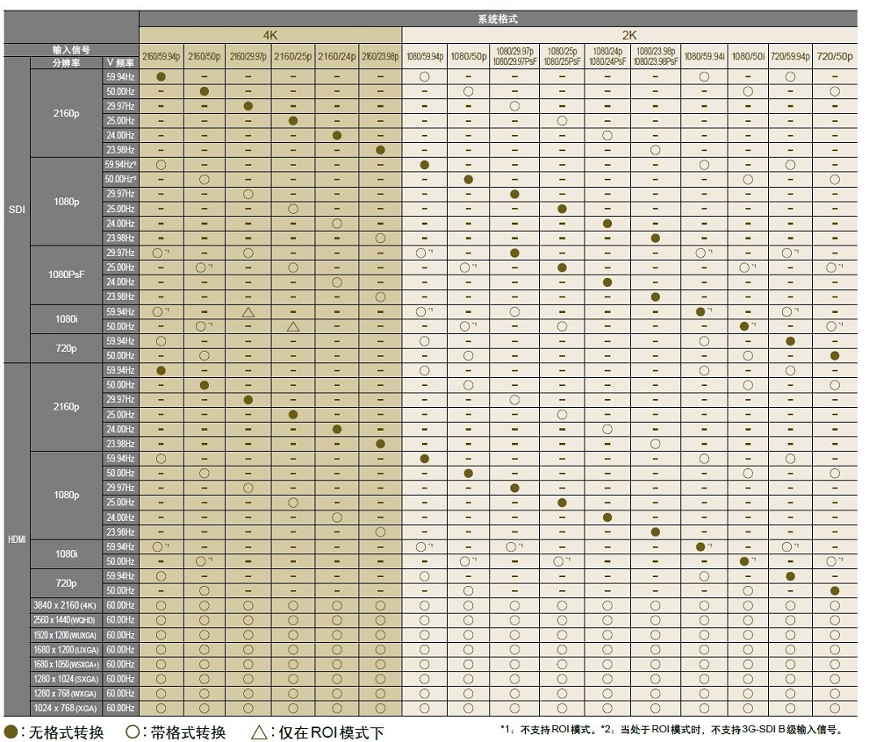Click the 1280 x 768 (WXGA) row label

[x=65, y=694]
